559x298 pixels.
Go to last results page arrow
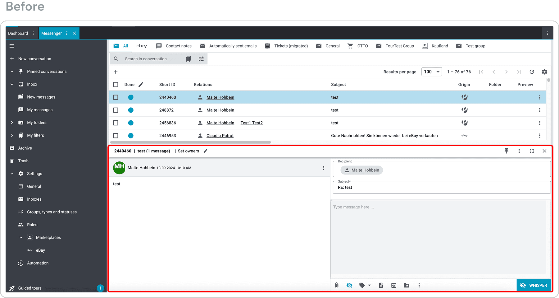pyautogui.click(x=519, y=72)
